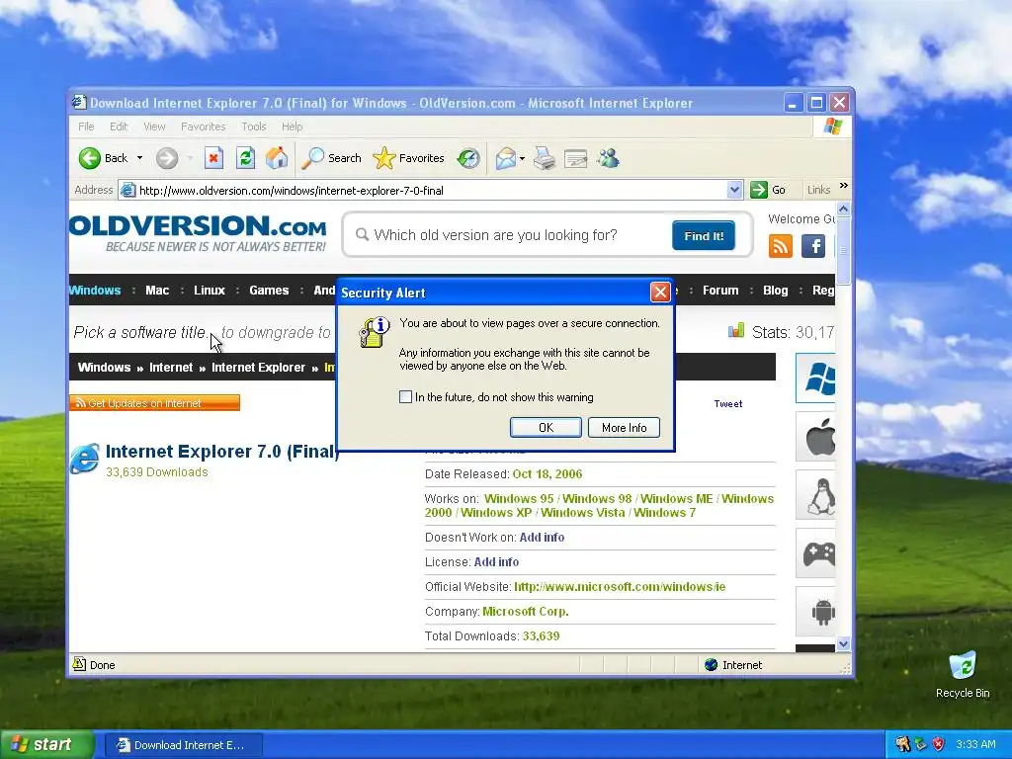This screenshot has height=759, width=1012.
Task: Open the Forum navigation link
Action: pyautogui.click(x=720, y=291)
